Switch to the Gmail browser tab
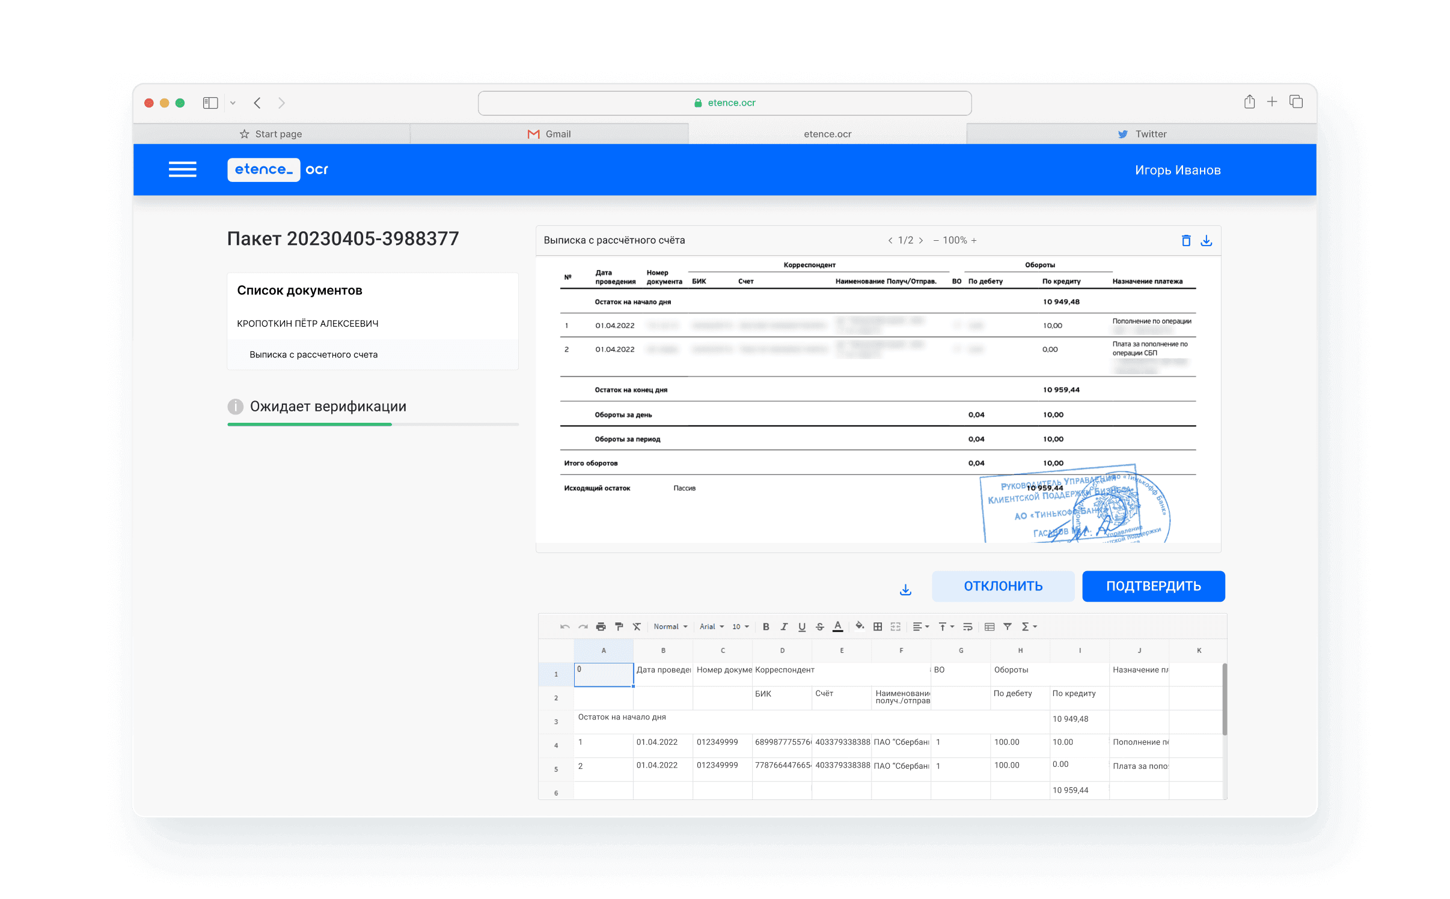This screenshot has height=899, width=1450. tap(549, 134)
